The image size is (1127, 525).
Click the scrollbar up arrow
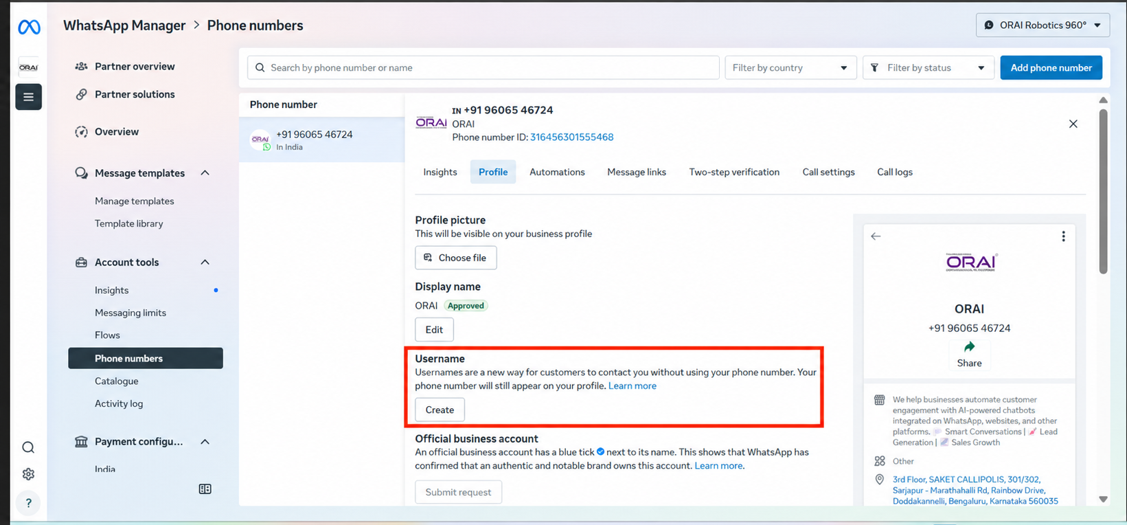1103,100
